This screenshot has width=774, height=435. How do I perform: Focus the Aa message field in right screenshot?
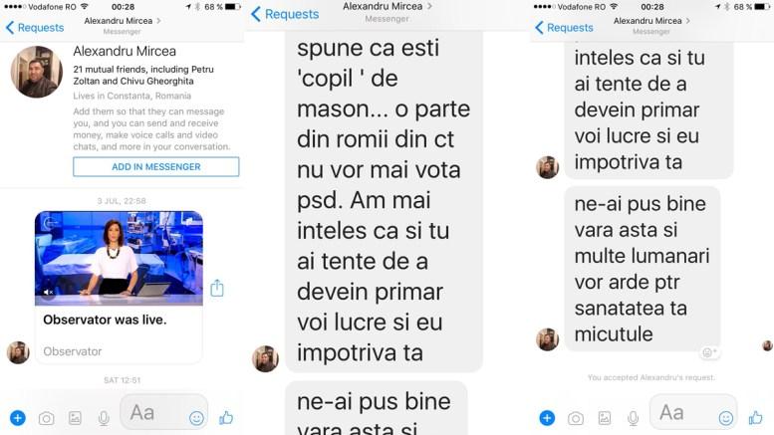click(686, 412)
